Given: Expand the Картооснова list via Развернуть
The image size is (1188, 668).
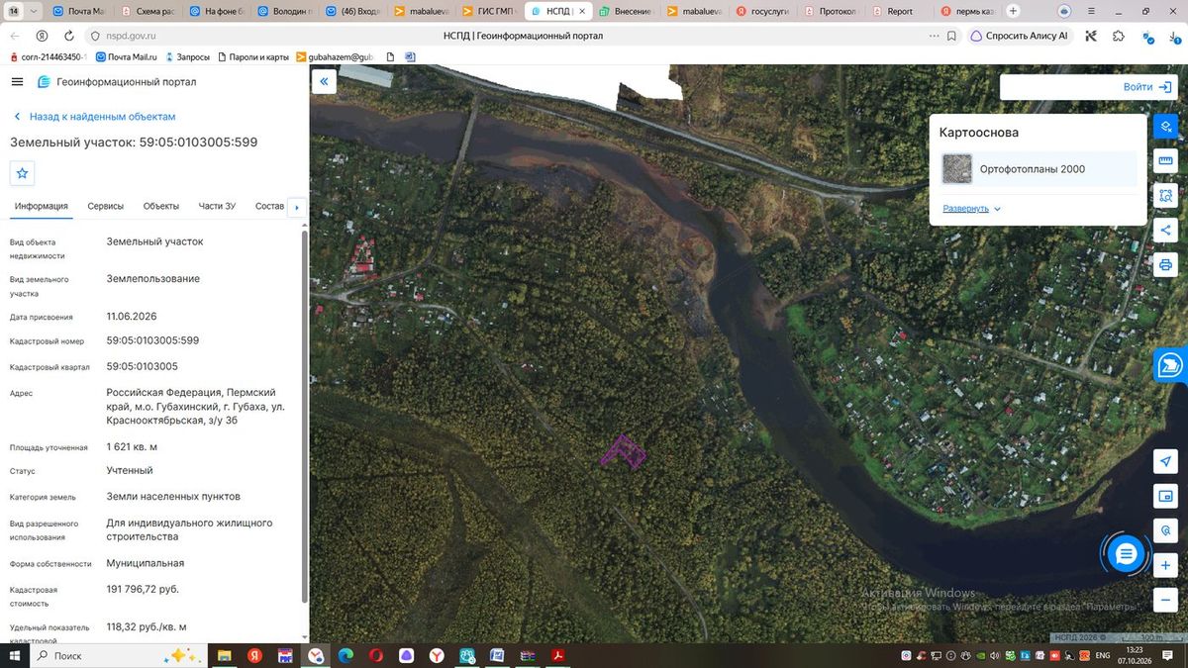Looking at the screenshot, I should pos(972,209).
